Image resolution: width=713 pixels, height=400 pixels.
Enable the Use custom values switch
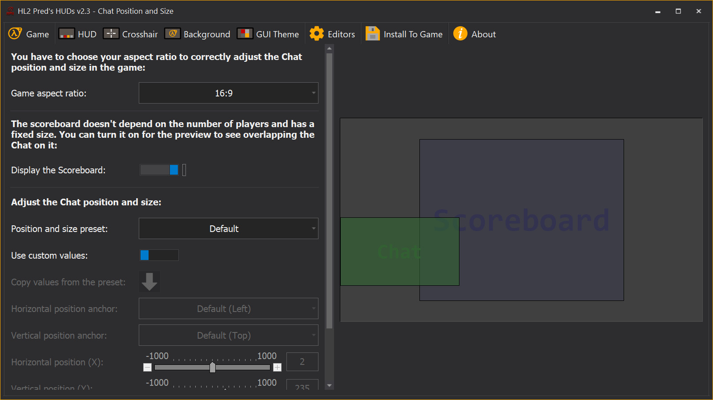159,255
